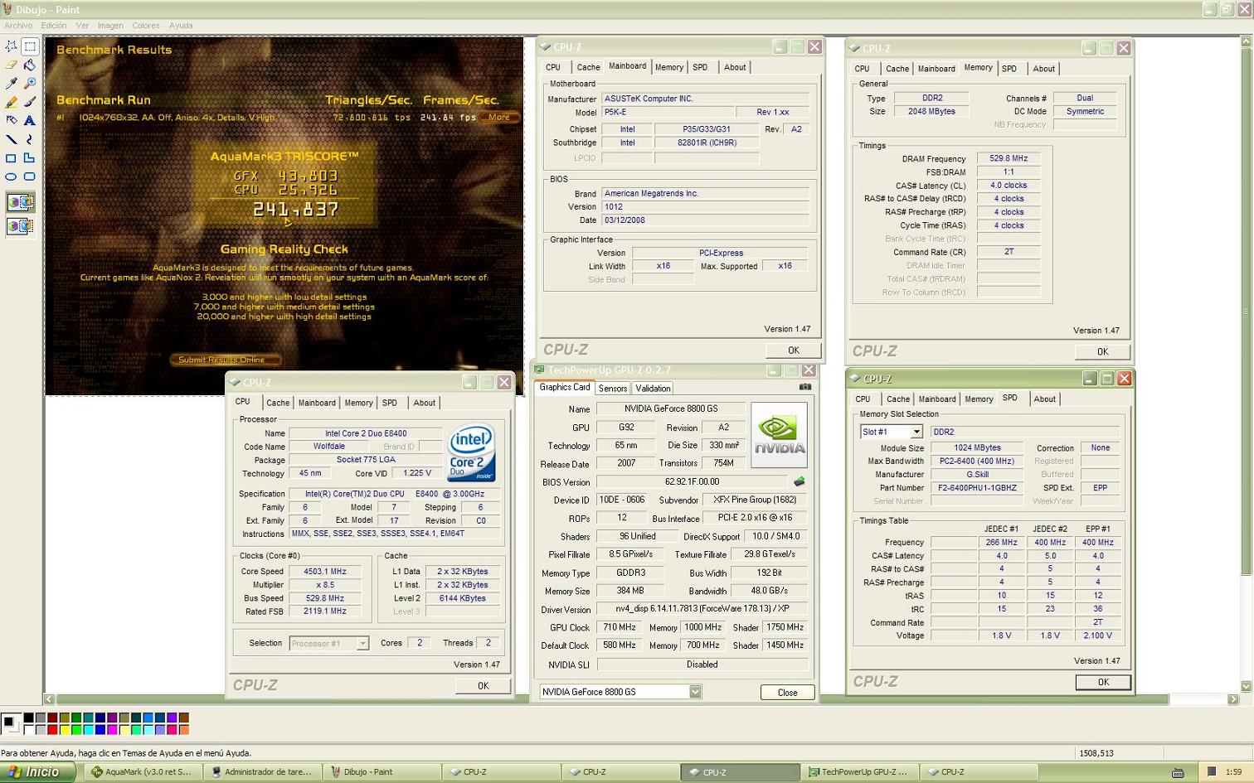1254x783 pixels.
Task: Select the rectangular Select tool in Paint
Action: tap(30, 46)
